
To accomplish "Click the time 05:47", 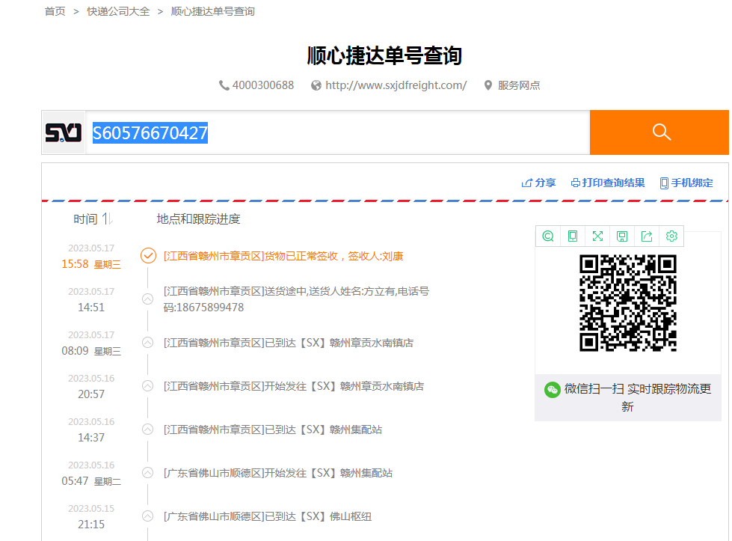I will pyautogui.click(x=75, y=481).
